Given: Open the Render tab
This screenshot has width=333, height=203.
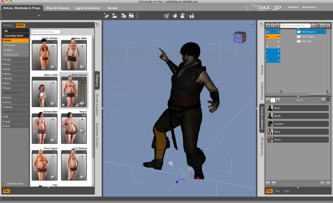Looking at the screenshot, I should coord(113,8).
